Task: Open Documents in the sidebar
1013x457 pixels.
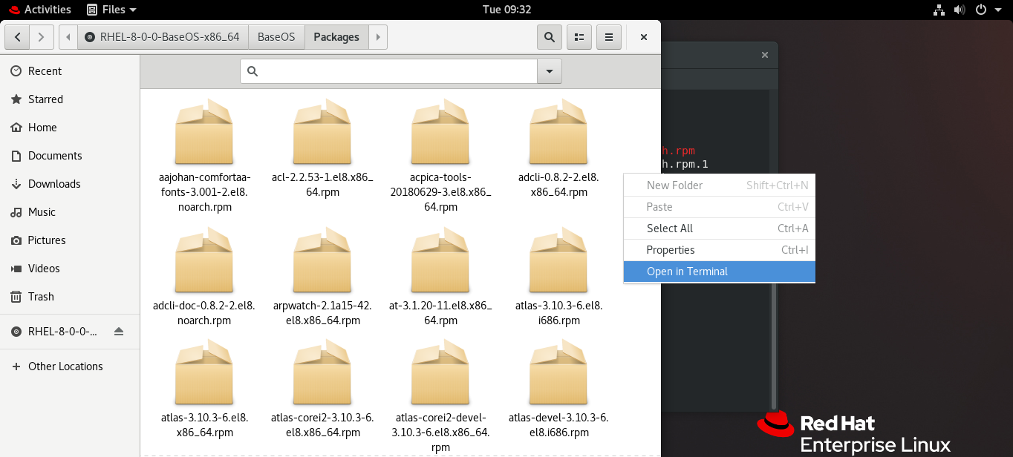Action: (70, 156)
